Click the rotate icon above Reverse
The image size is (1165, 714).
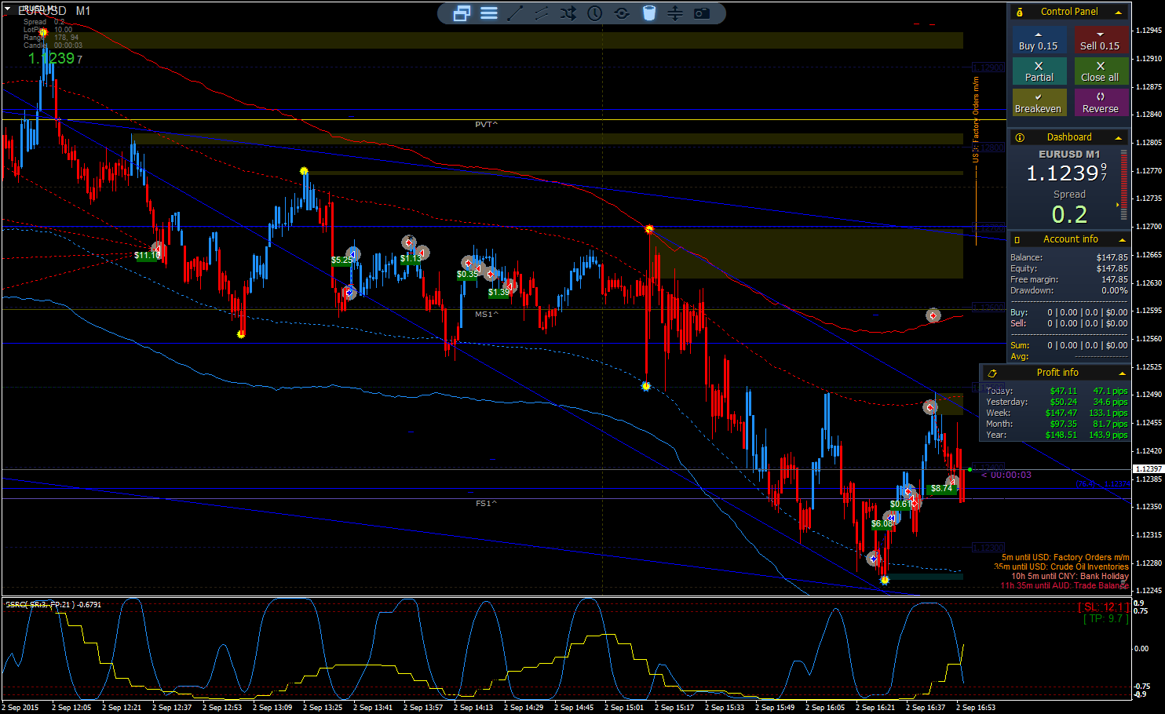pyautogui.click(x=1101, y=97)
